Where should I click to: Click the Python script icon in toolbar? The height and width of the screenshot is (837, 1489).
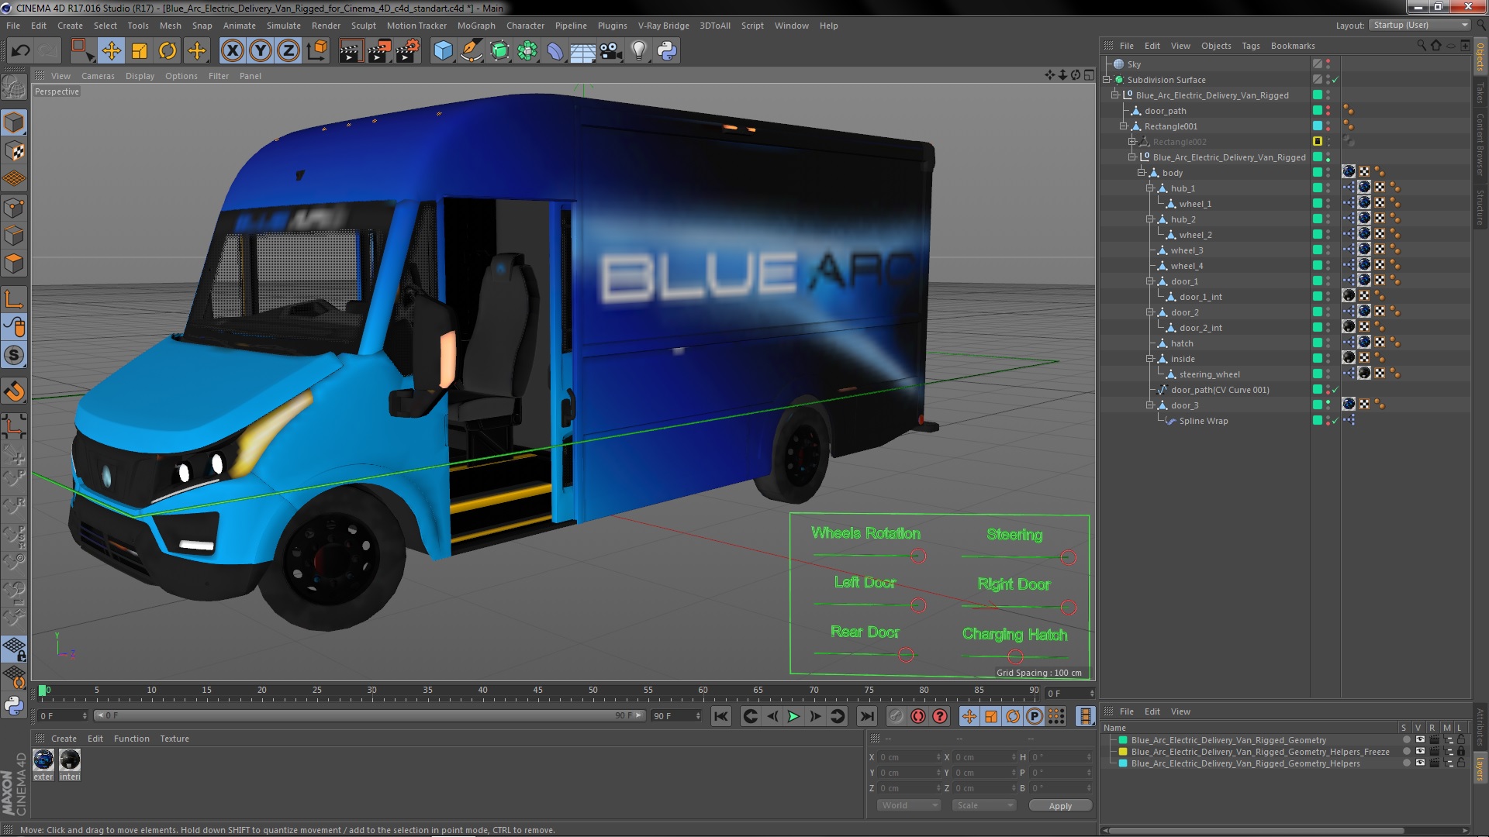pyautogui.click(x=667, y=51)
